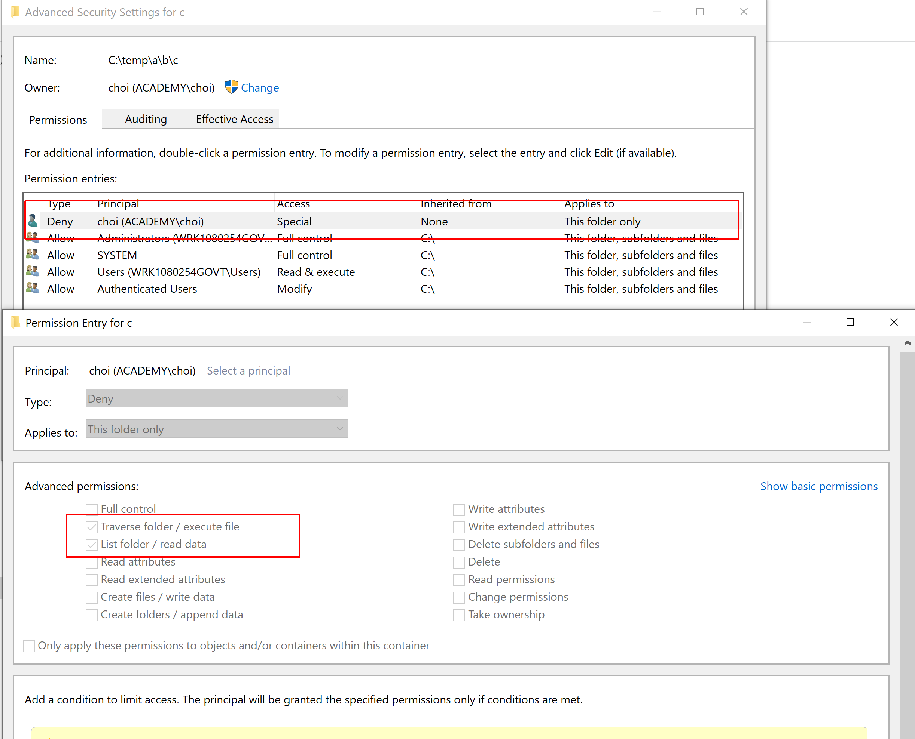Click the Access column header

346,203
